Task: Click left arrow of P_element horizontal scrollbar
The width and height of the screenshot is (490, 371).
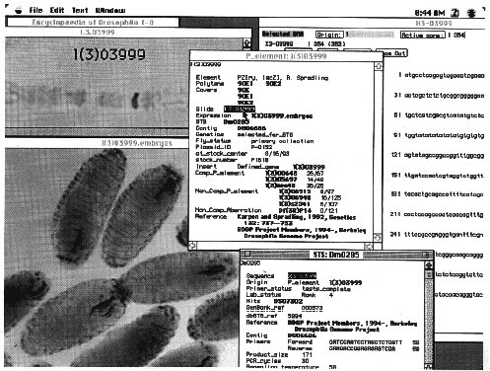Action: pos(192,246)
